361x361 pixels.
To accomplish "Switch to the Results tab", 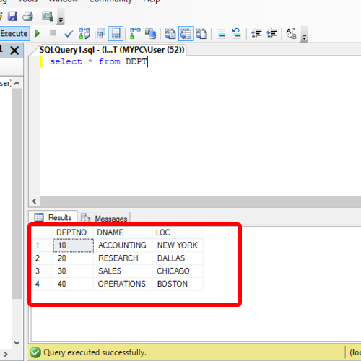I will (53, 217).
